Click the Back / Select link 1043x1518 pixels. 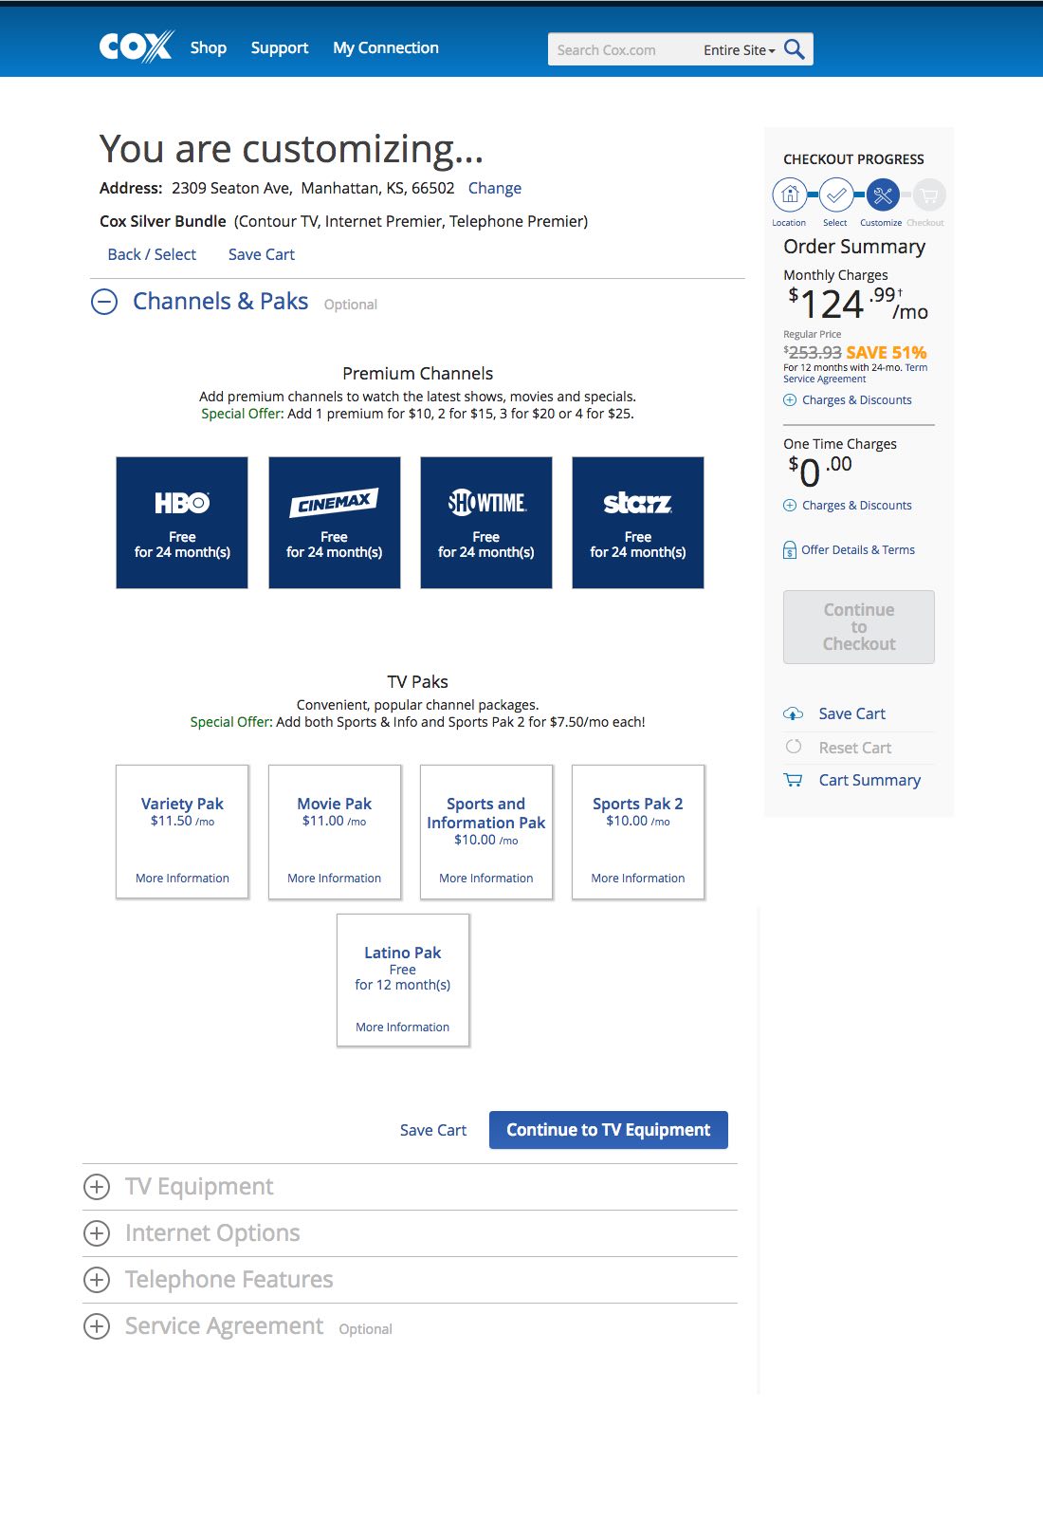click(x=152, y=254)
